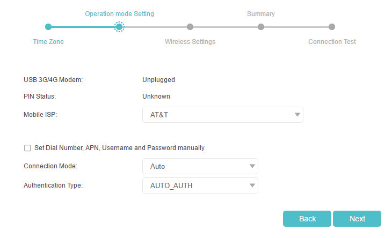Go to the Time Zone step label
The width and height of the screenshot is (392, 238).
click(x=48, y=42)
